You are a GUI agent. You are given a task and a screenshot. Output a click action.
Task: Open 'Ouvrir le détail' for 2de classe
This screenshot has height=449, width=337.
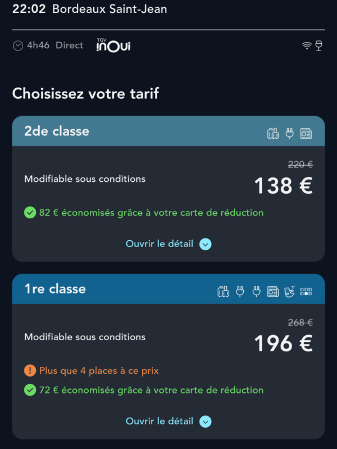(x=160, y=244)
